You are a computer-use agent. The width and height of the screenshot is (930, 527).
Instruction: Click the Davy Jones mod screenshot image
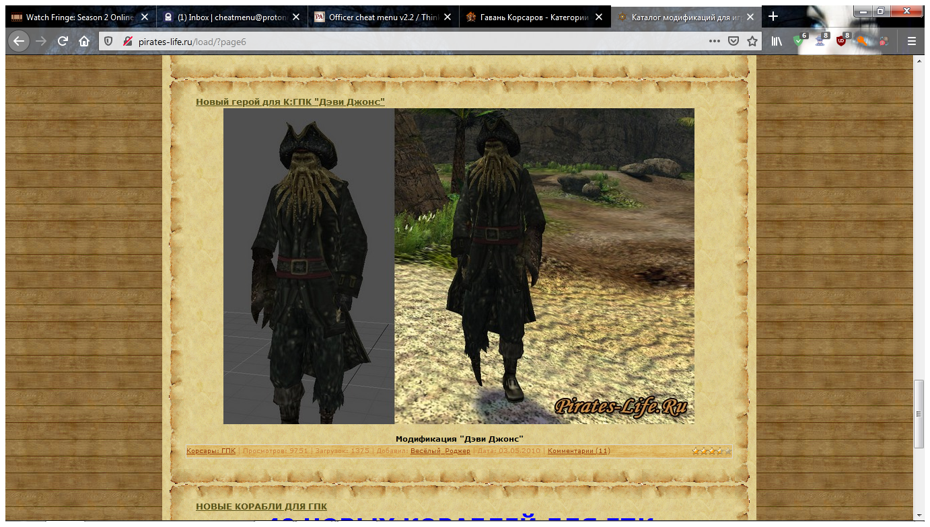click(x=458, y=266)
